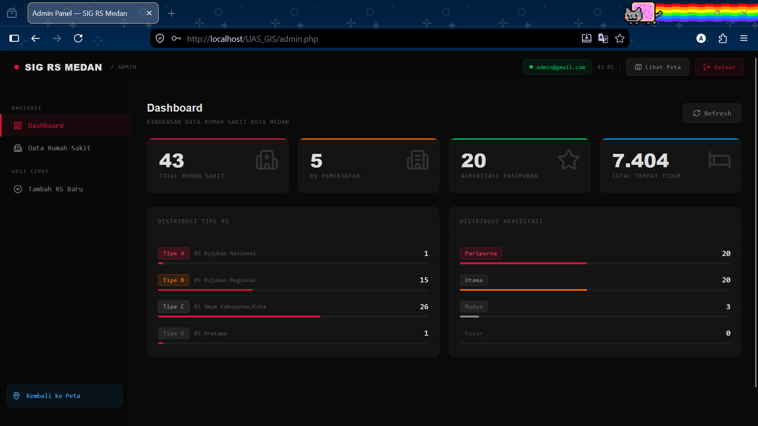Viewport: 758px width, 426px height.
Task: Open Data Rumah Sakit in the sidebar
Action: pyautogui.click(x=65, y=148)
